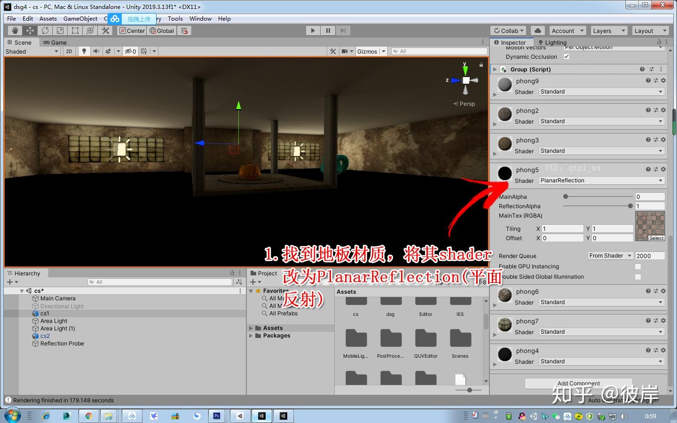Expand the Packages folder in Project panel
Image resolution: width=677 pixels, height=423 pixels.
(x=252, y=336)
